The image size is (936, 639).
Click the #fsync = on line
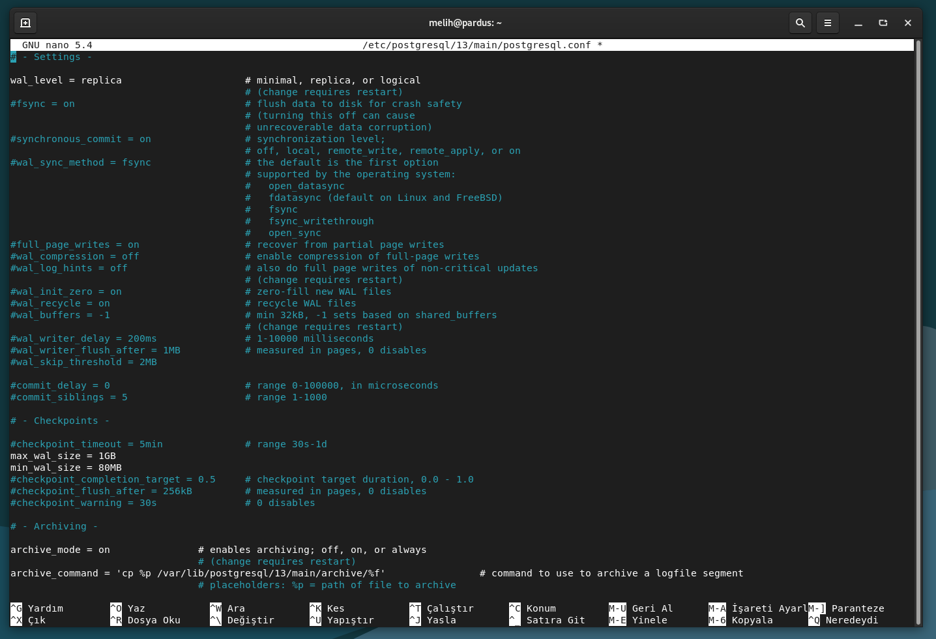click(42, 104)
